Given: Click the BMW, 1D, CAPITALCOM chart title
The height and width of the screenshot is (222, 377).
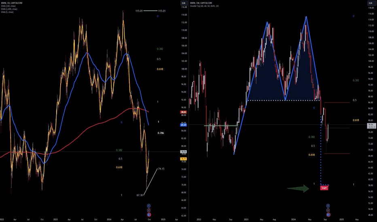Looking at the screenshot, I should pos(12,3).
